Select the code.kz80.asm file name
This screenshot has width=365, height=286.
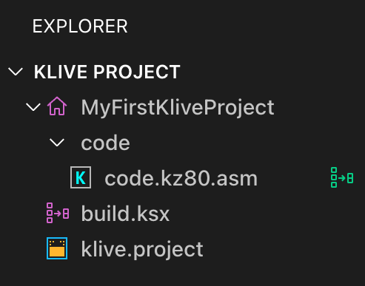tap(181, 178)
